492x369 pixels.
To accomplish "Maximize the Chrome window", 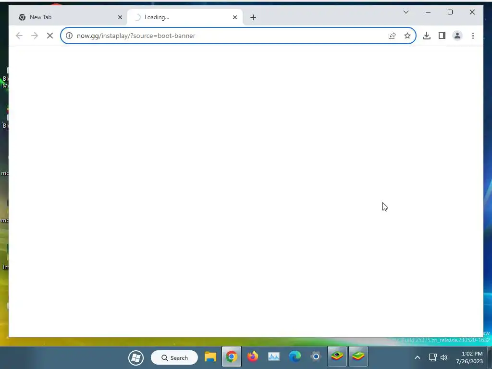I will pyautogui.click(x=450, y=12).
